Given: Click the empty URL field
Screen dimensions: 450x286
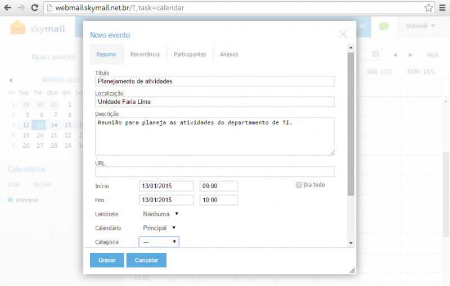Looking at the screenshot, I should pyautogui.click(x=215, y=172).
